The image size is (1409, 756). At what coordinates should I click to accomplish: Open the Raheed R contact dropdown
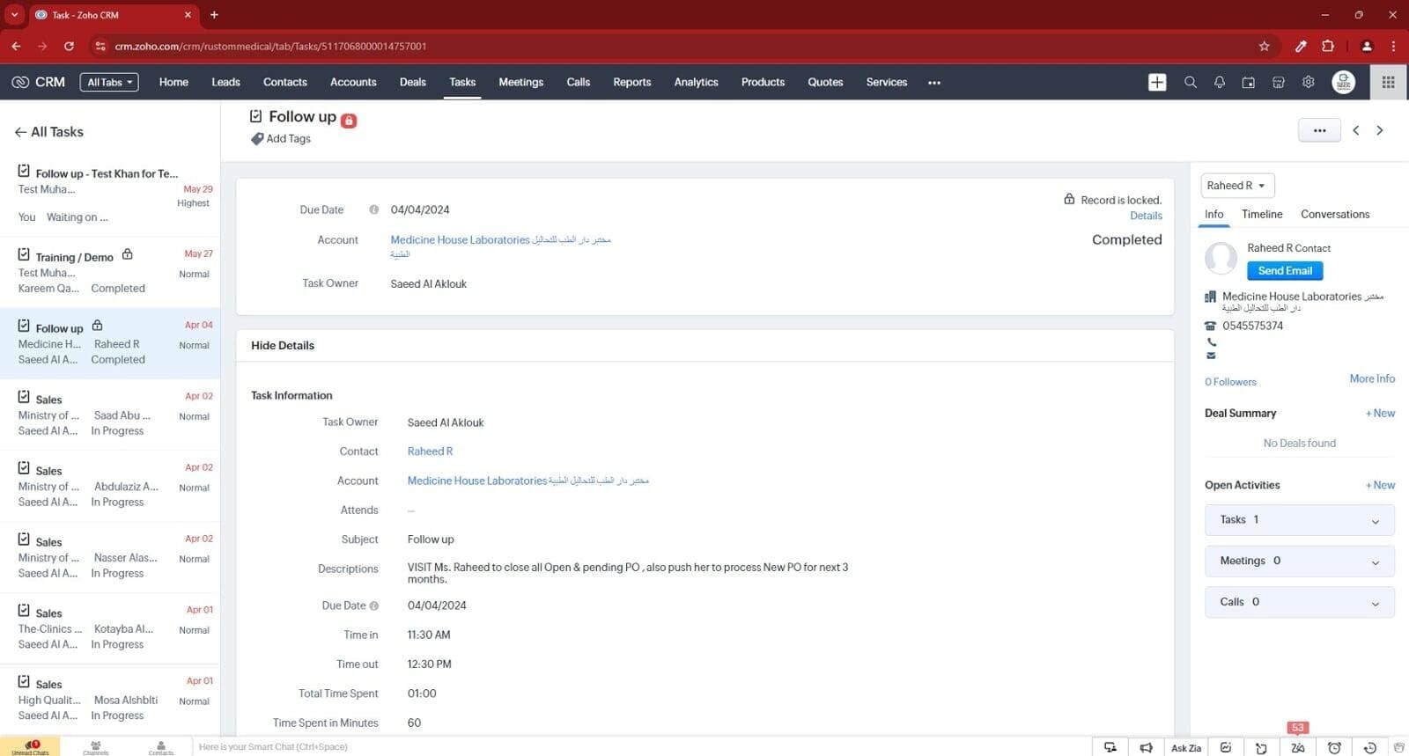tap(1236, 186)
